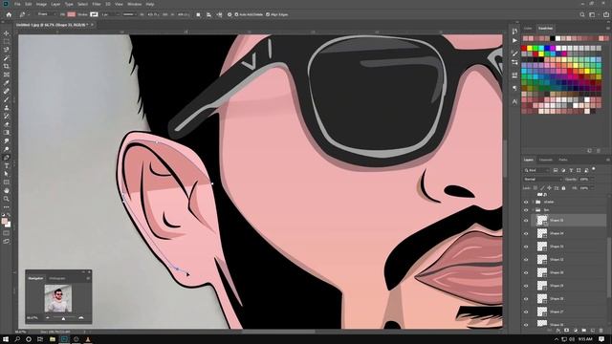Open the stroke line type dropdown

129,14
